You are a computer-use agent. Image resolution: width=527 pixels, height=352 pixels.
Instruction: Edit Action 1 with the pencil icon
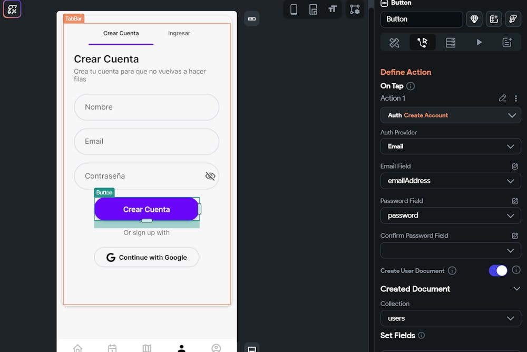(502, 98)
